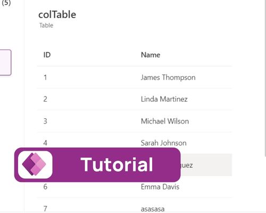Select ID cell with value 4
Image resolution: width=266 pixels, height=213 pixels.
pos(45,143)
